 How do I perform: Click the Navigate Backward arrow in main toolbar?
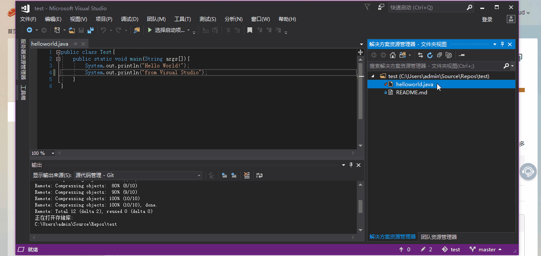tap(29, 30)
